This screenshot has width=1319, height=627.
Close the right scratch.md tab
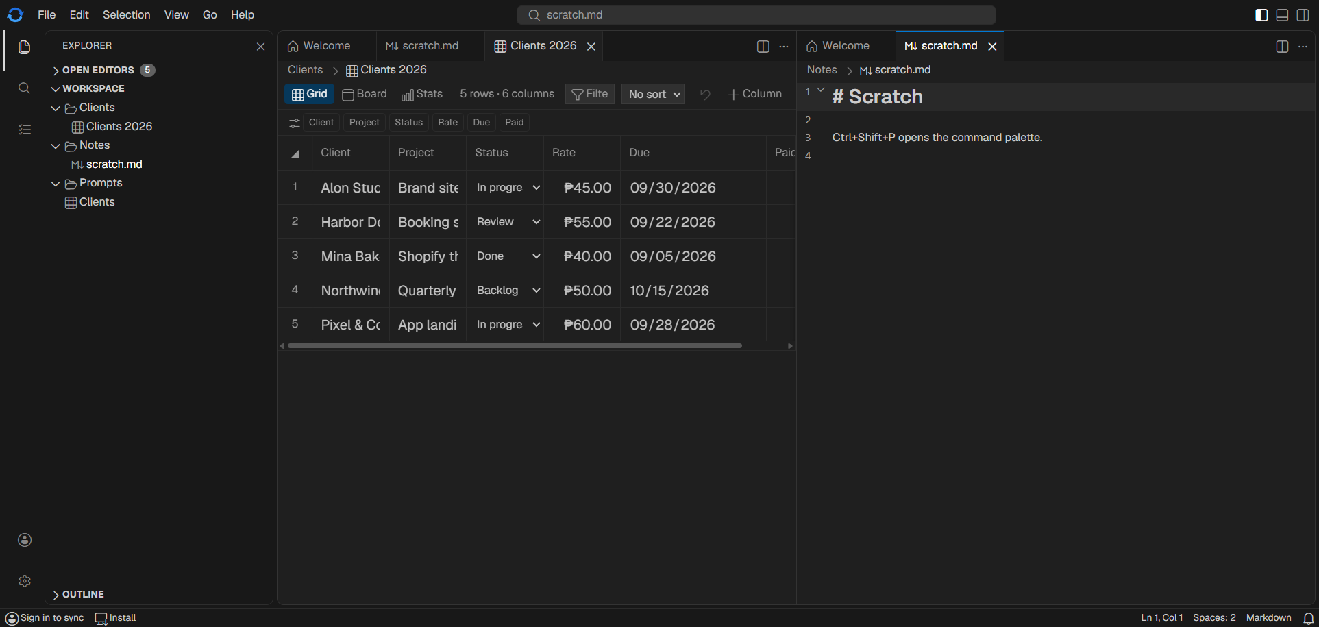[x=992, y=47]
